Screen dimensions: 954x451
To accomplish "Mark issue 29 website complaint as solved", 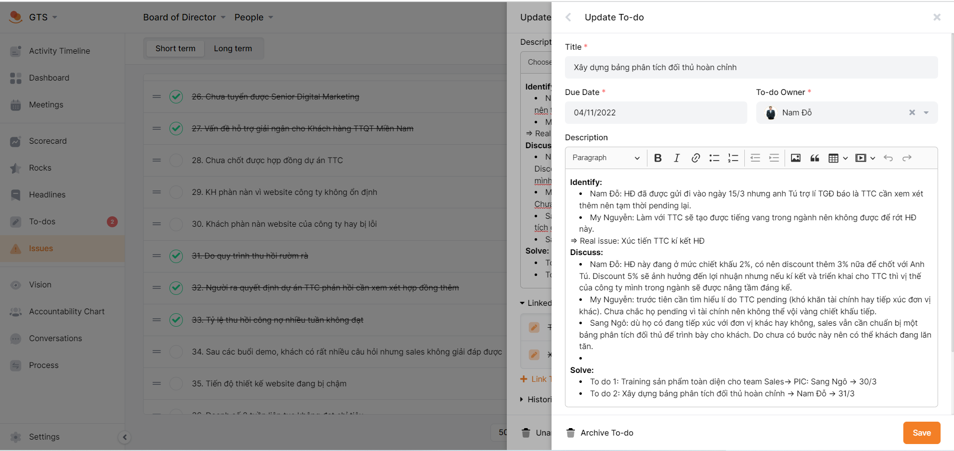I will [x=176, y=192].
